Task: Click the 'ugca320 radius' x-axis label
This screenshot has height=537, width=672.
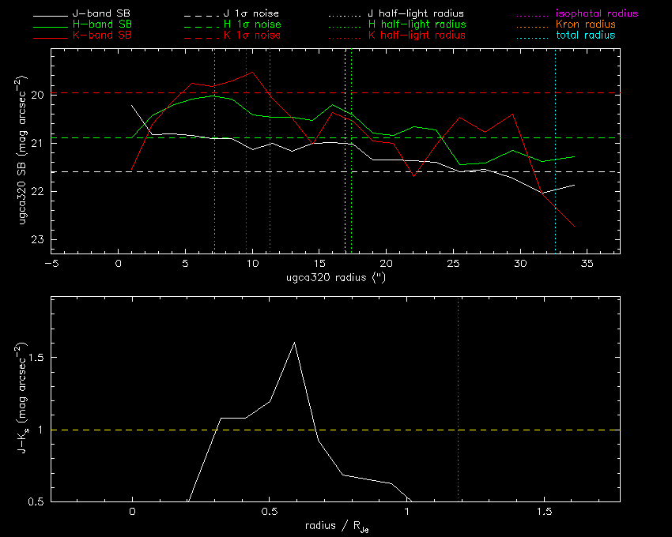Action: 335,279
